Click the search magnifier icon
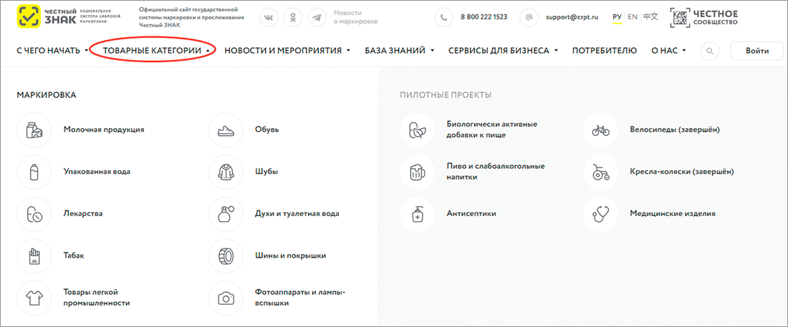This screenshot has height=327, width=788. click(x=710, y=51)
